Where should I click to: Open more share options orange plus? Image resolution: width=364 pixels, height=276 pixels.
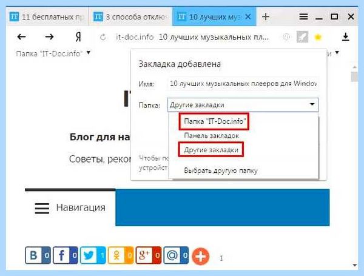pos(201,256)
